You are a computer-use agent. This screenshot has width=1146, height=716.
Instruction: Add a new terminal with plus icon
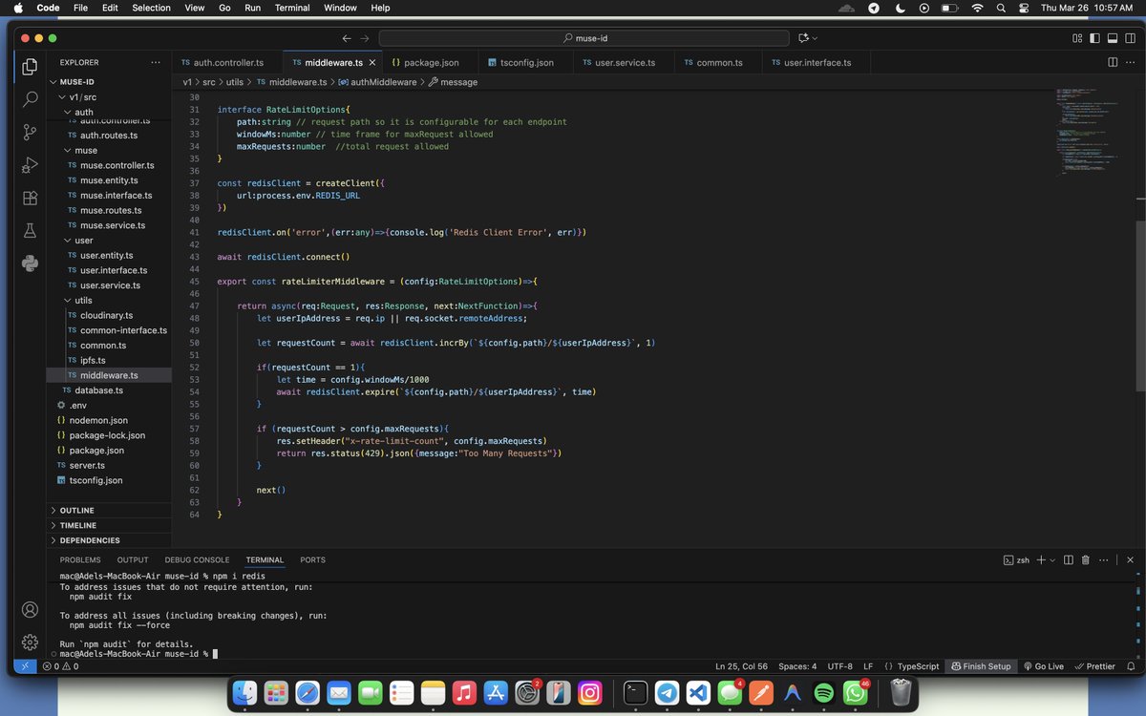point(1042,560)
